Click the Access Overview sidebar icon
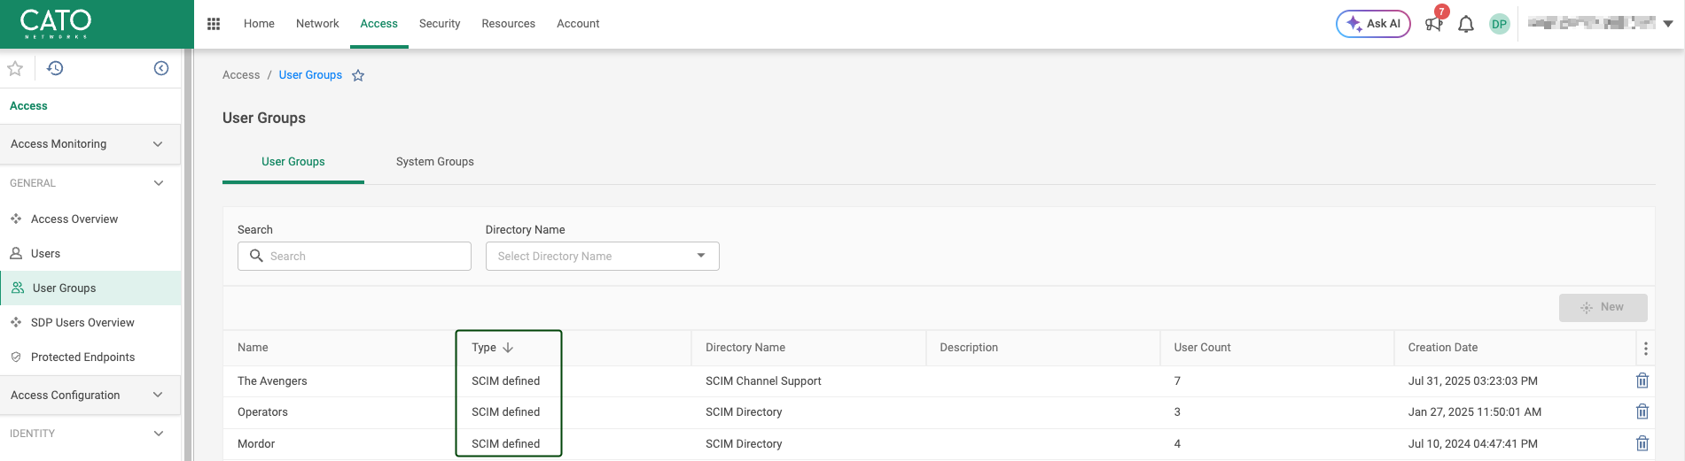The height and width of the screenshot is (461, 1685). (x=16, y=219)
